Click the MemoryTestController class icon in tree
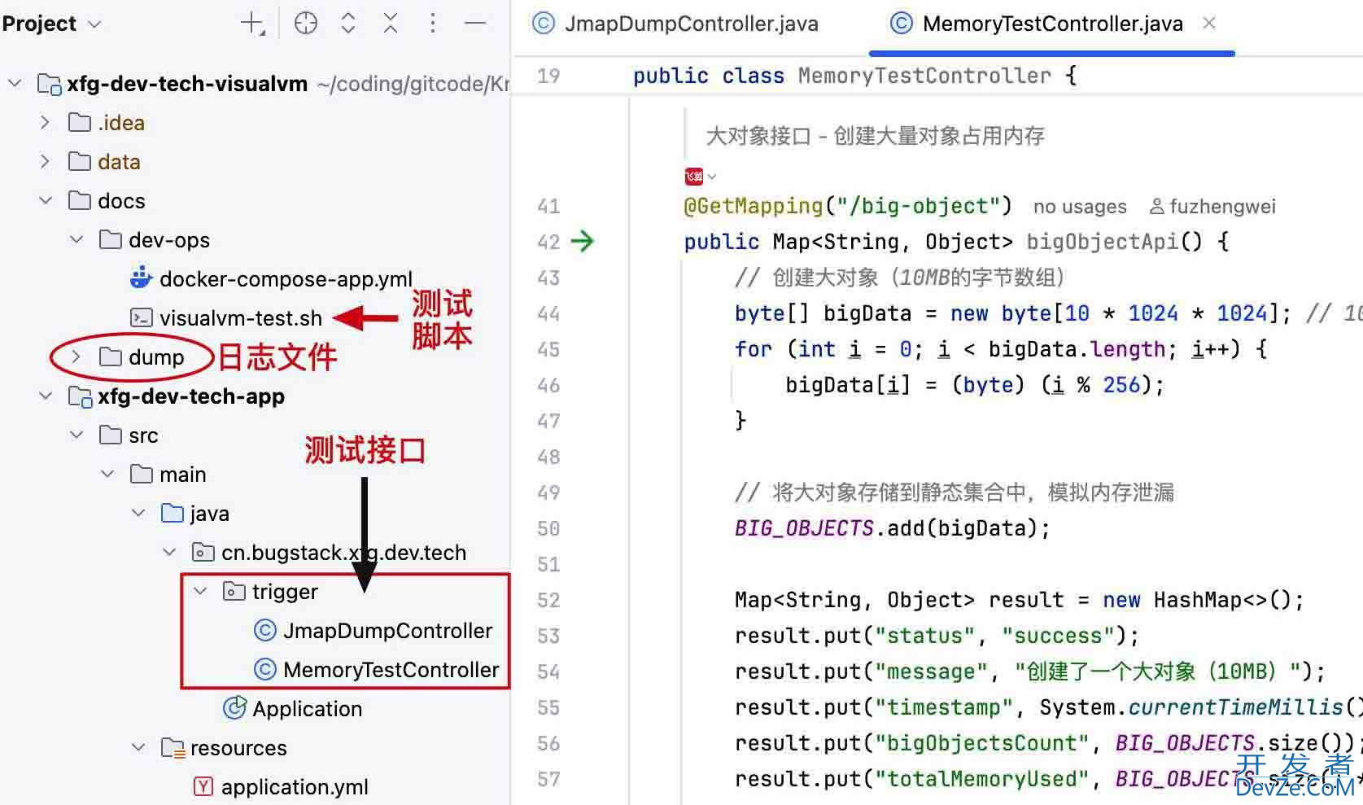 point(265,669)
